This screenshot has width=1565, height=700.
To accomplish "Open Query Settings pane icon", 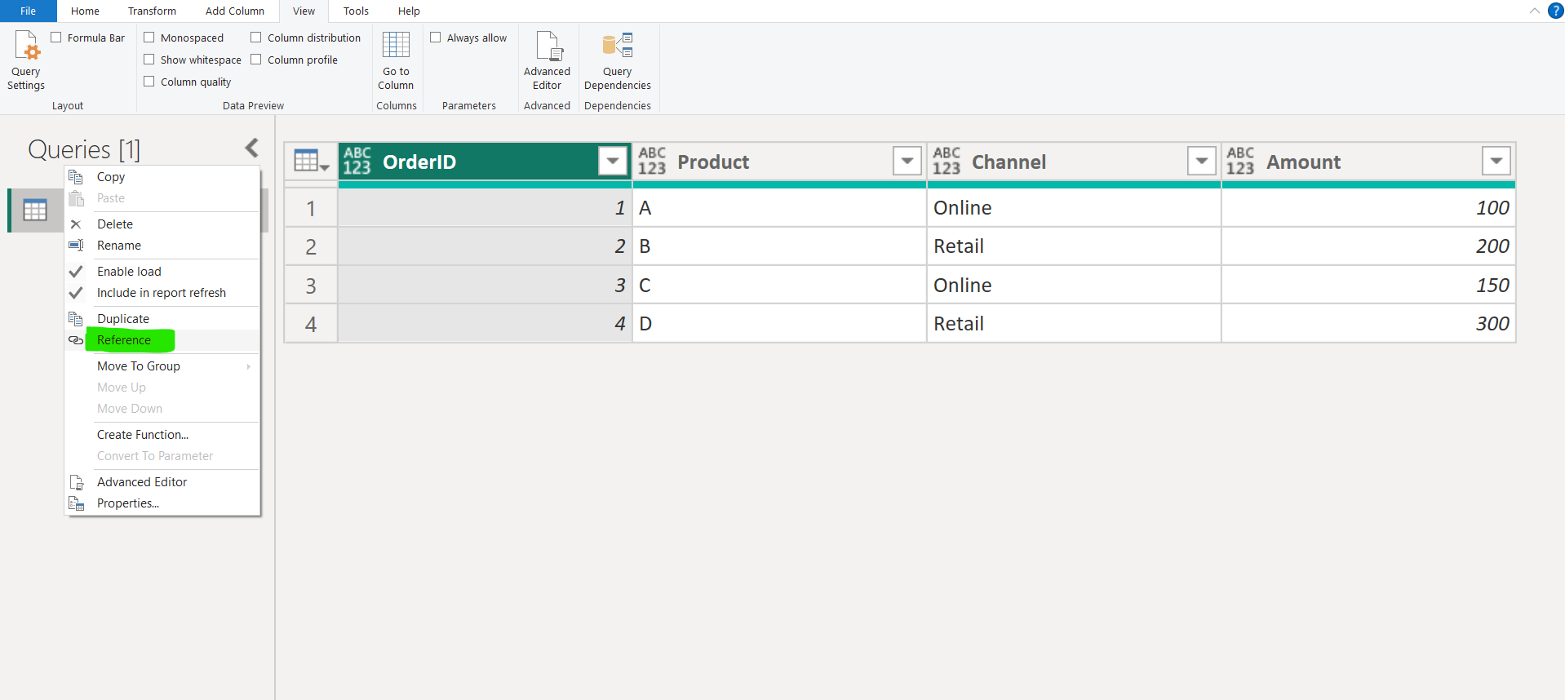I will [26, 46].
